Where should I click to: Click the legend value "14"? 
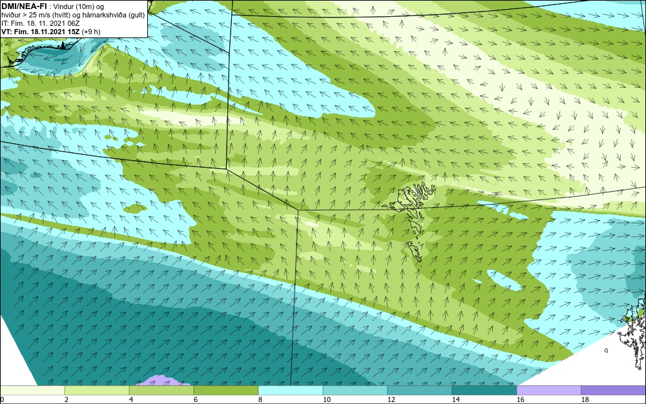(x=455, y=399)
